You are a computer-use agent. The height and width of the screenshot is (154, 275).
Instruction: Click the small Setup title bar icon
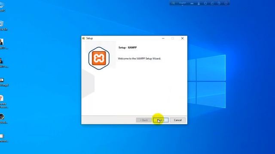pyautogui.click(x=84, y=38)
